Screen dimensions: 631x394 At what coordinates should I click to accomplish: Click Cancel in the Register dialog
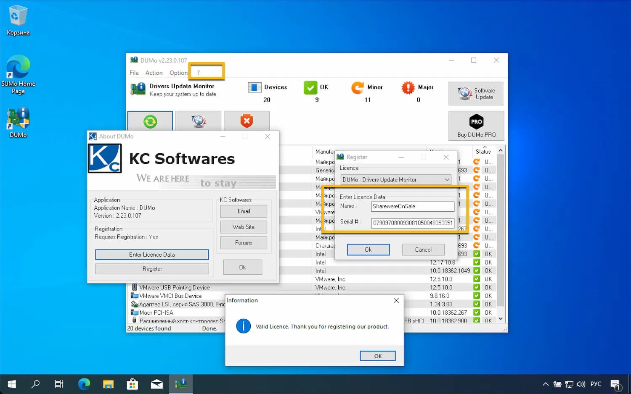point(423,250)
